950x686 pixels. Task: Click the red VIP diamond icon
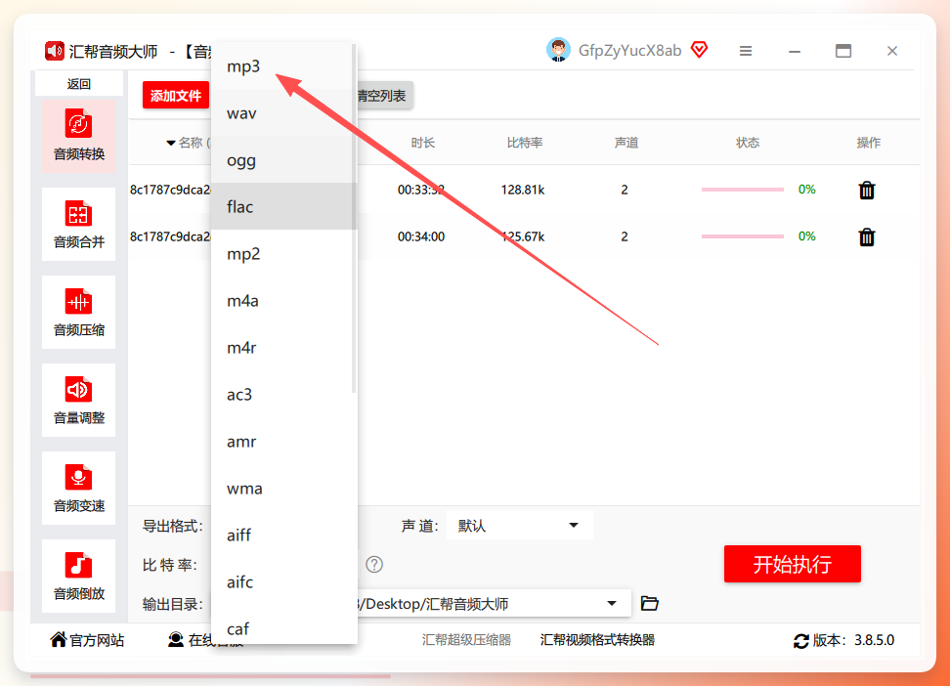699,50
